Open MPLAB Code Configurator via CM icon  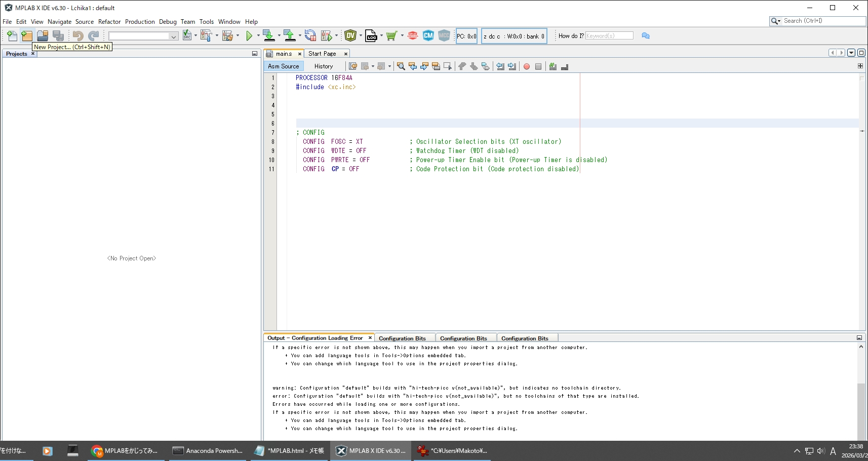pos(428,36)
